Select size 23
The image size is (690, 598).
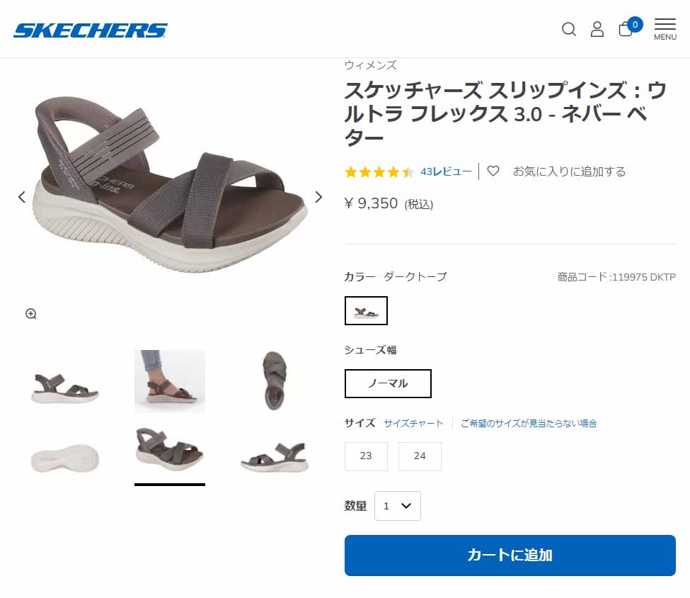point(366,456)
